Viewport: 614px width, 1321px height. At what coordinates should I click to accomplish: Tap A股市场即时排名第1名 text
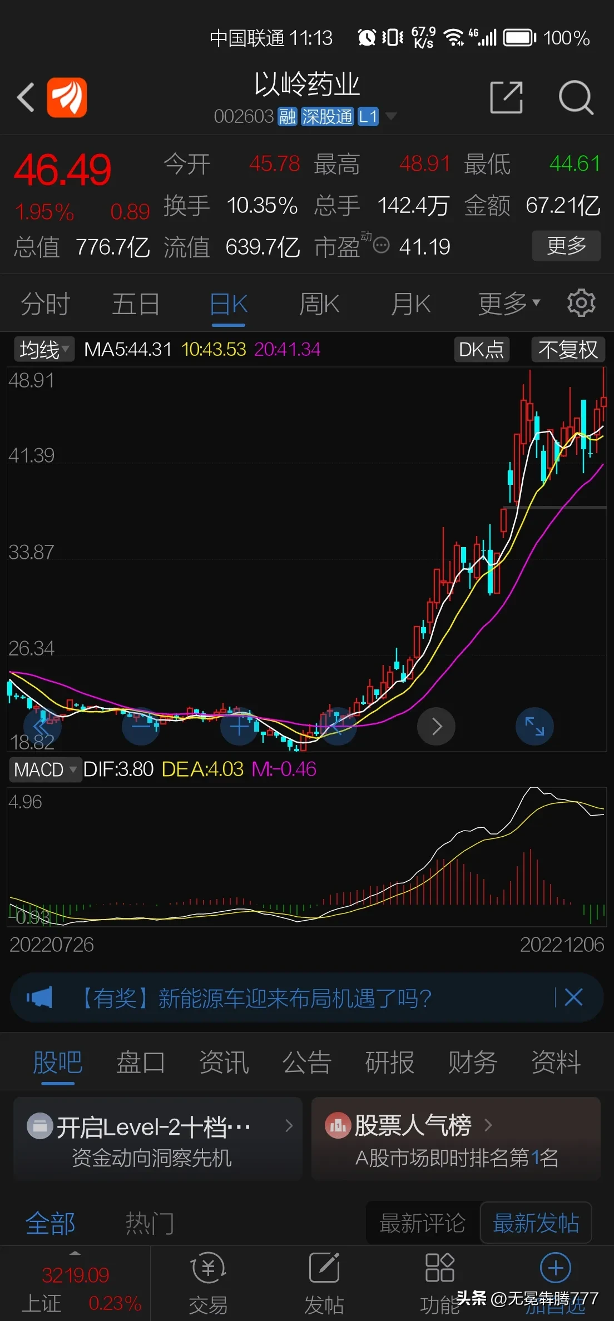(x=457, y=1158)
